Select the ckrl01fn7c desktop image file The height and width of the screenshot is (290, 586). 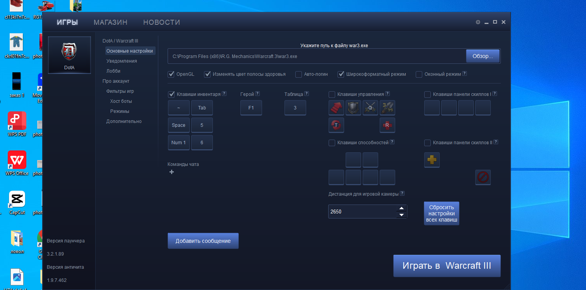pos(17,46)
